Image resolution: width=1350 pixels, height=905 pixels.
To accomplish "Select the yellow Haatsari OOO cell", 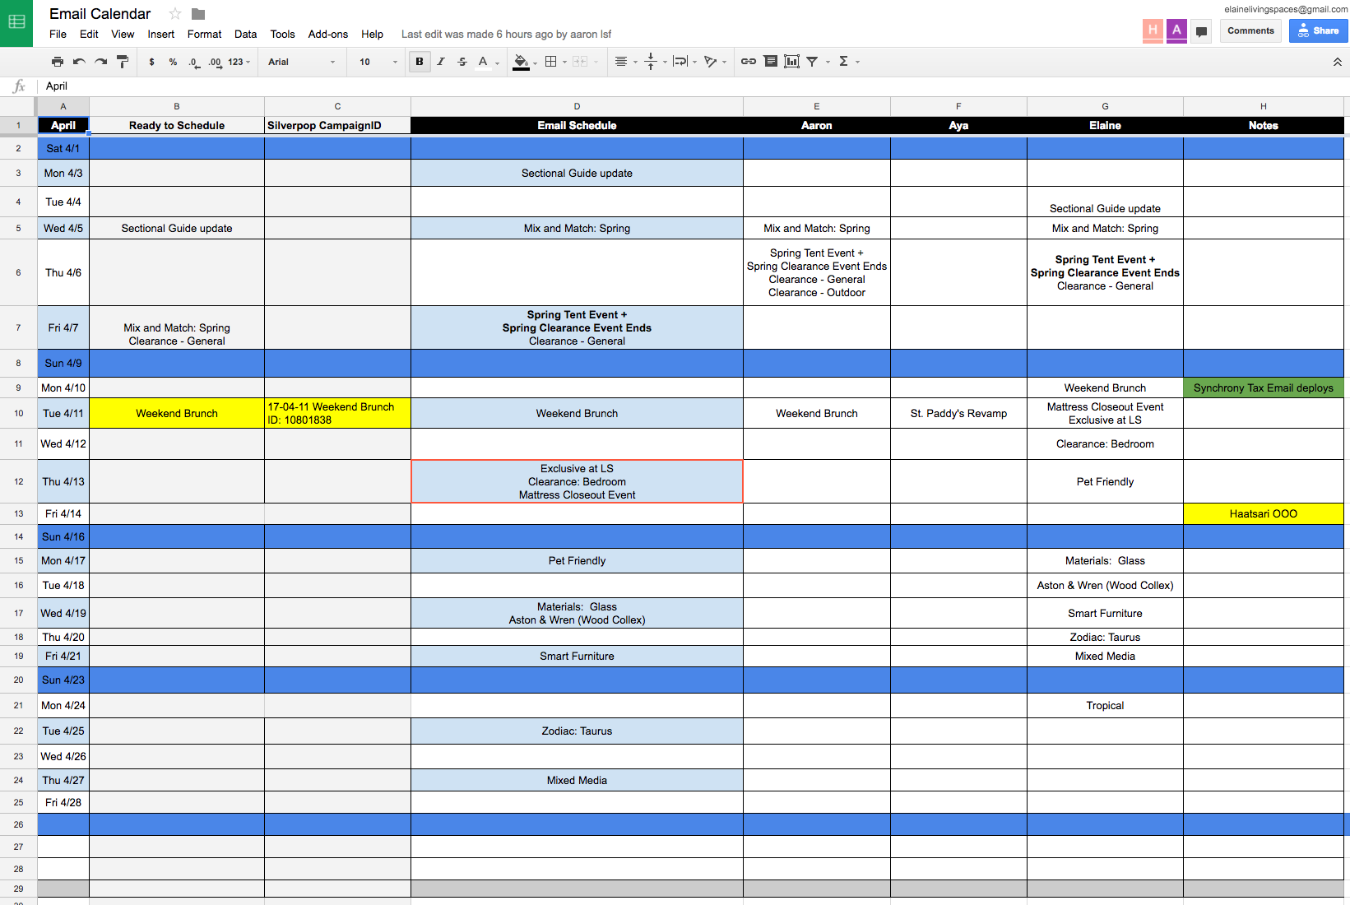I will tap(1263, 514).
